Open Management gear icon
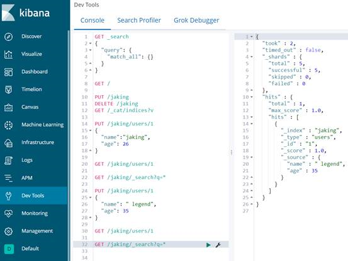Screen dimensions: 348x261 8,231
